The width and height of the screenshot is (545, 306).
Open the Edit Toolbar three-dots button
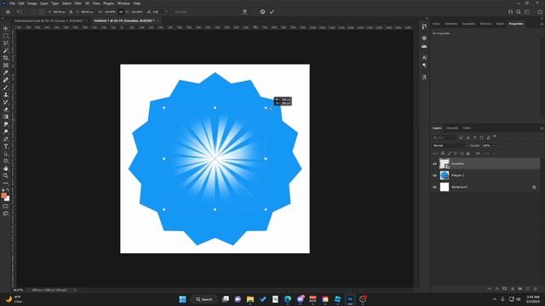(6, 183)
